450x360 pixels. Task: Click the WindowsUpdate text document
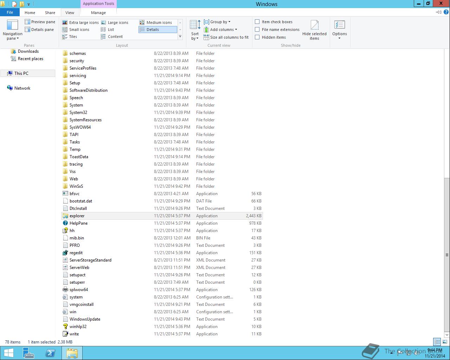[x=85, y=319]
